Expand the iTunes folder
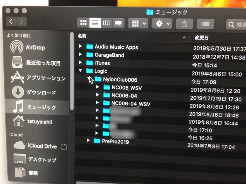This screenshot has height=184, width=246. click(80, 62)
